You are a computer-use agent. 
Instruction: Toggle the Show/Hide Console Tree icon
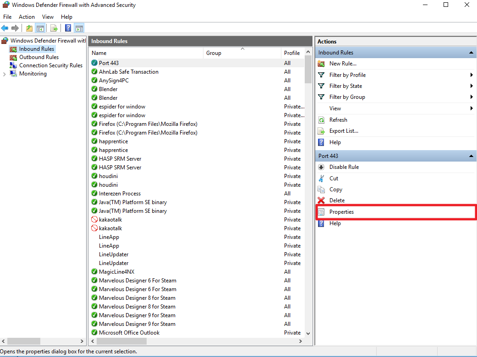[x=40, y=28]
